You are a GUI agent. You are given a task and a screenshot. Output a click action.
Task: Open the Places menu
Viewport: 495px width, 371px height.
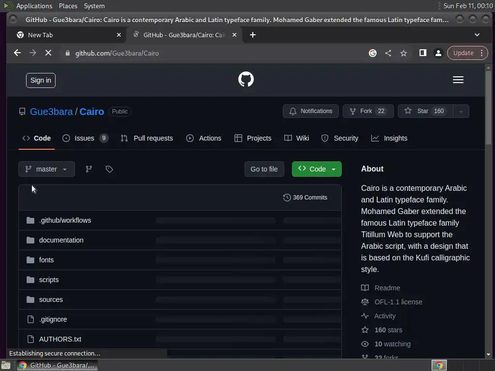[x=68, y=6]
